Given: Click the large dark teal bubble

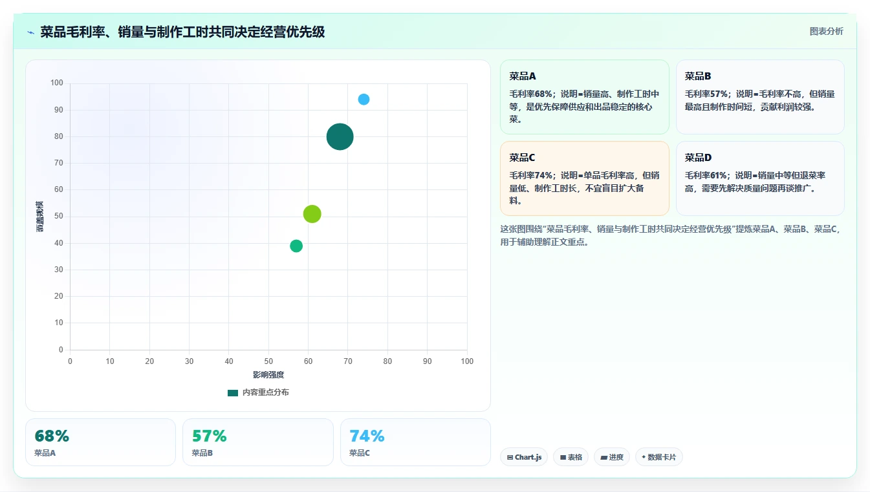Looking at the screenshot, I should click(340, 136).
